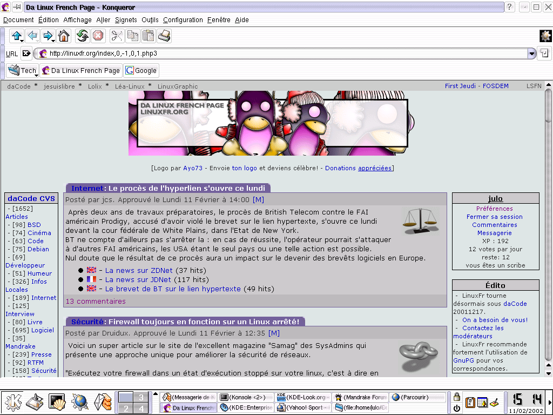Click the title bar help question mark
This screenshot has width=553, height=415.
pos(509,6)
